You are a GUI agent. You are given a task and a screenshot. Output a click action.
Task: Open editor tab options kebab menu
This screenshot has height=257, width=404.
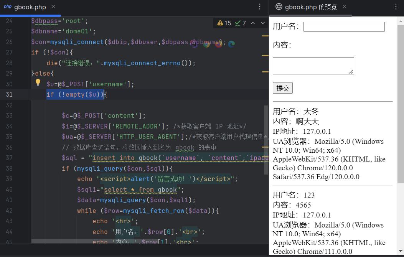point(260,7)
